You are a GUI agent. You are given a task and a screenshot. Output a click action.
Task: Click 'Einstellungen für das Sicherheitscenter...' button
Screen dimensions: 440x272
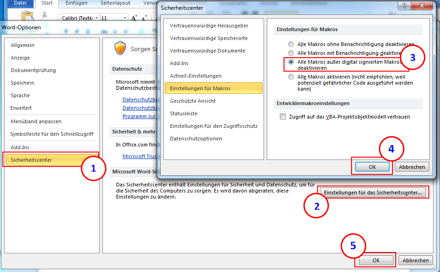[372, 192]
